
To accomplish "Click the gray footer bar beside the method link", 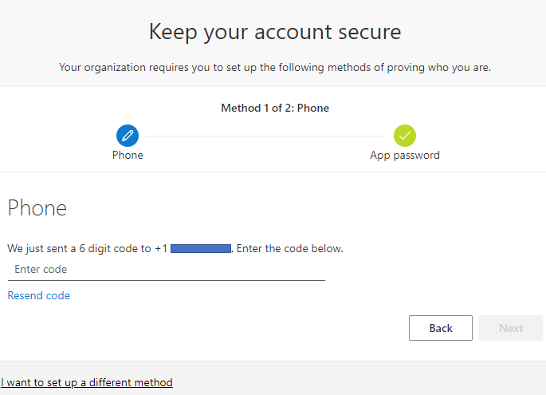I will pos(359,378).
